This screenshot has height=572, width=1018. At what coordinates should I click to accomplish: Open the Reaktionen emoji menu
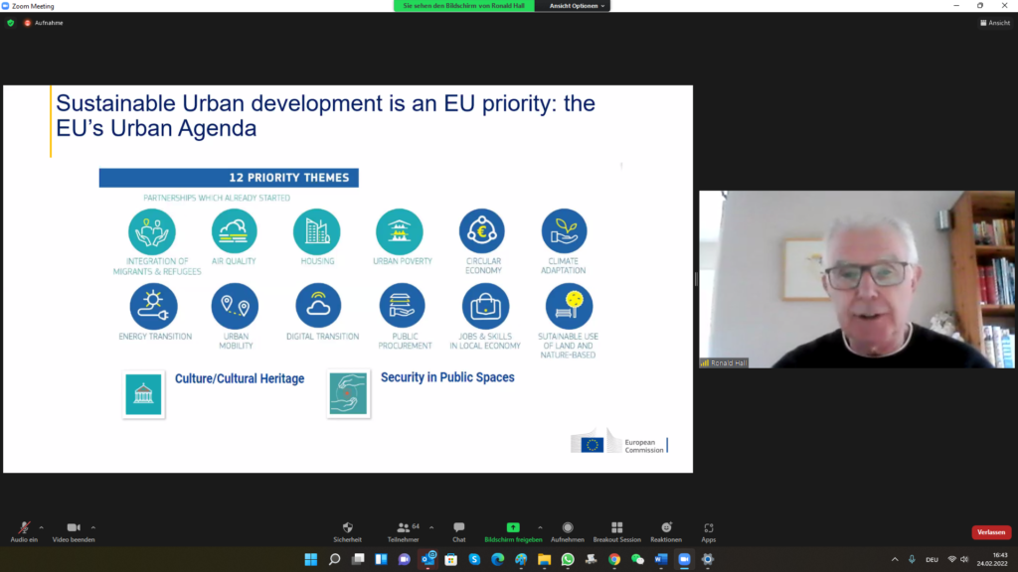point(666,530)
